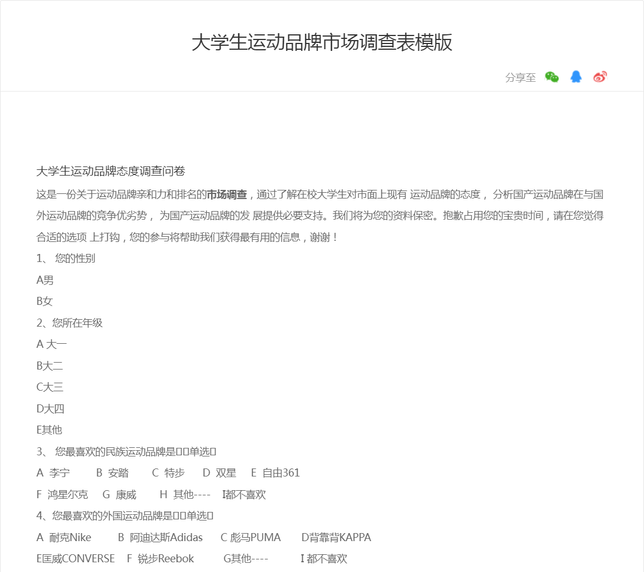This screenshot has height=572, width=644.
Task: Select option A 耐克Nike
Action: point(64,538)
